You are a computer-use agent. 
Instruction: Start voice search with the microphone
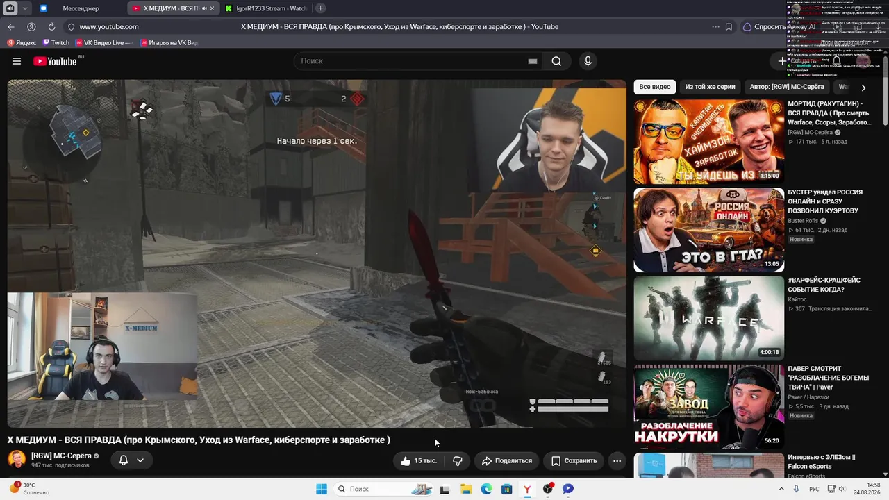click(x=588, y=61)
